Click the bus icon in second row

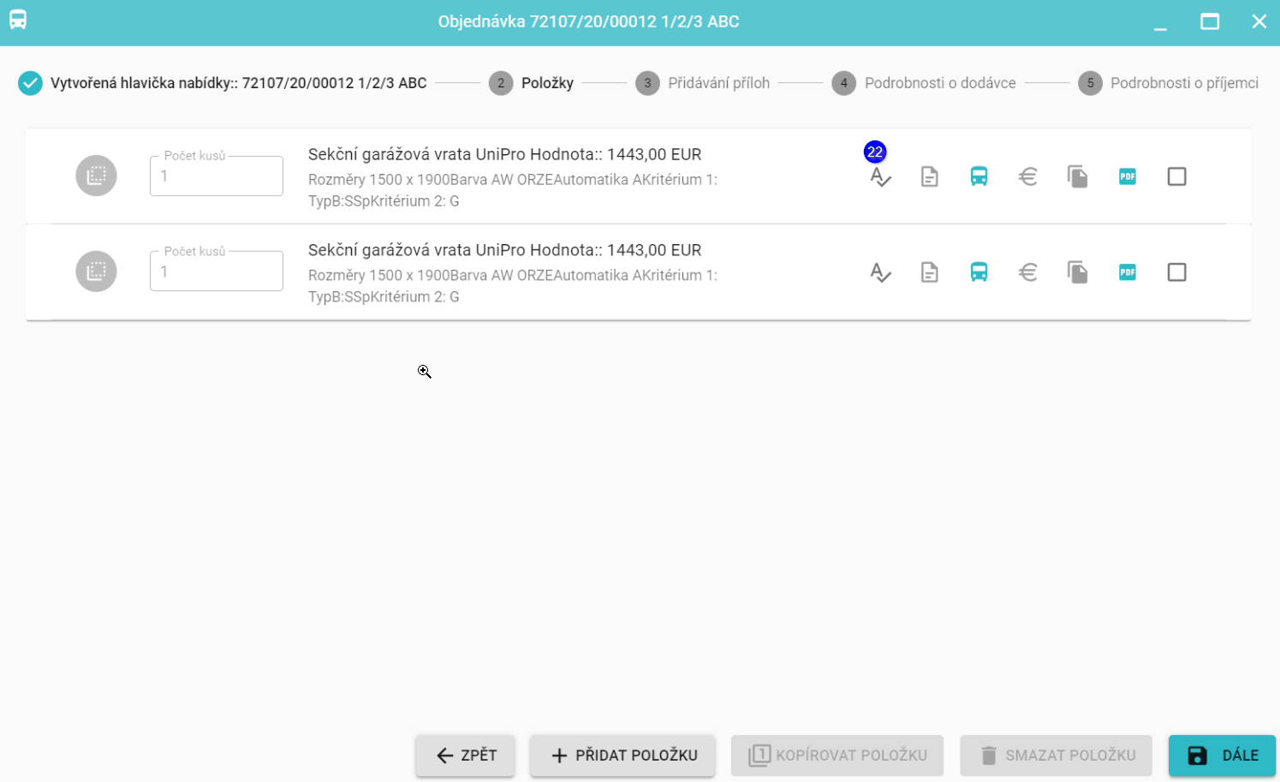pos(979,272)
